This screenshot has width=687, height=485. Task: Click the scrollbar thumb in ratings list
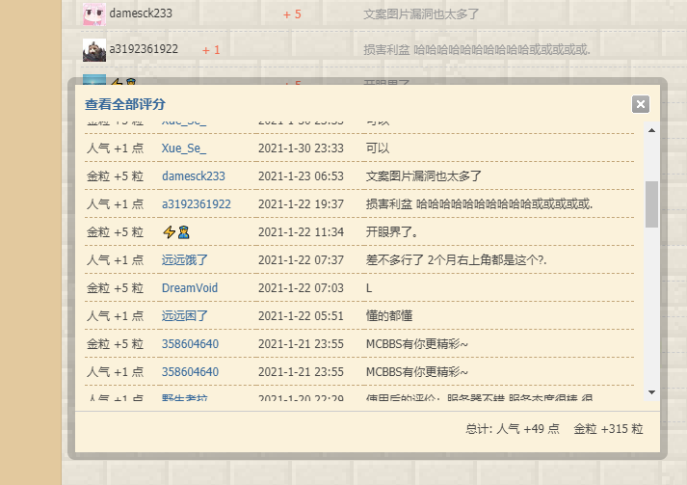[x=651, y=202]
